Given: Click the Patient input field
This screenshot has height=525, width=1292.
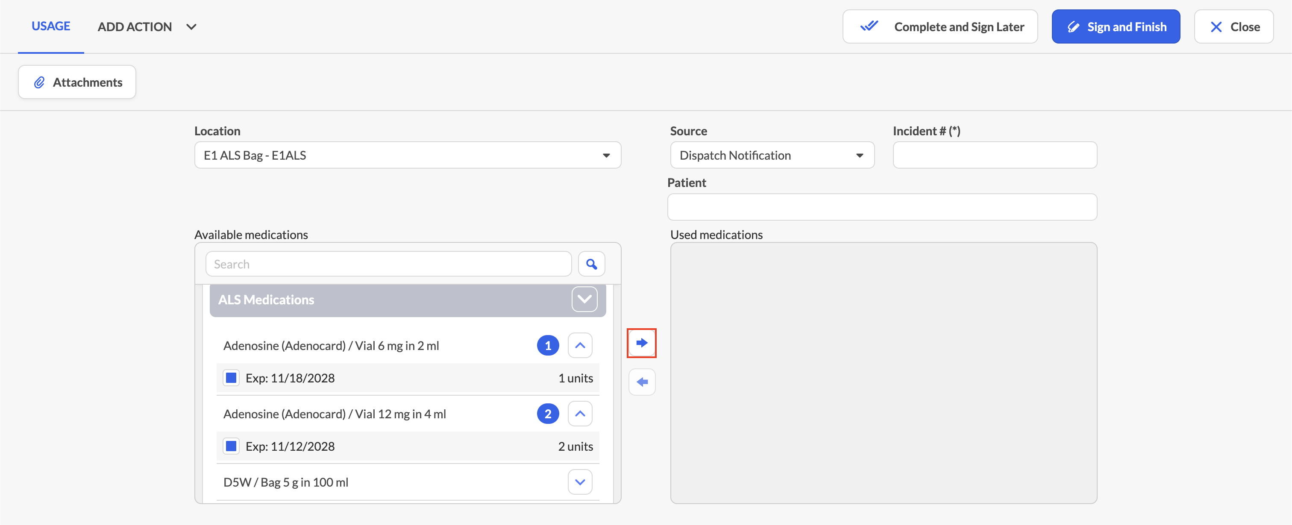Looking at the screenshot, I should (x=882, y=207).
